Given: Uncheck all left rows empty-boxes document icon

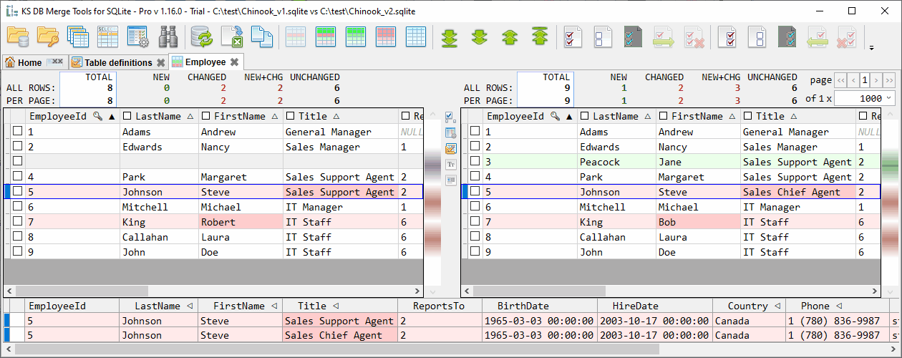Looking at the screenshot, I should point(603,37).
